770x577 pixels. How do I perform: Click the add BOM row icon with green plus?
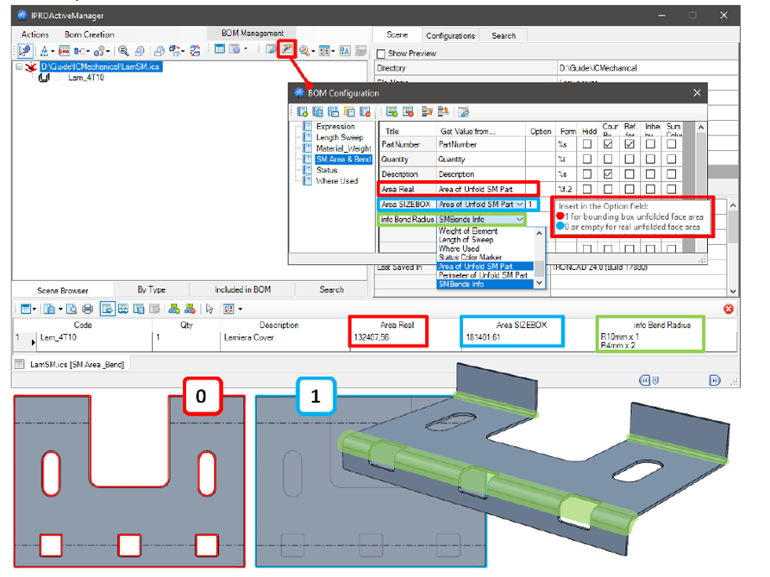(x=174, y=309)
